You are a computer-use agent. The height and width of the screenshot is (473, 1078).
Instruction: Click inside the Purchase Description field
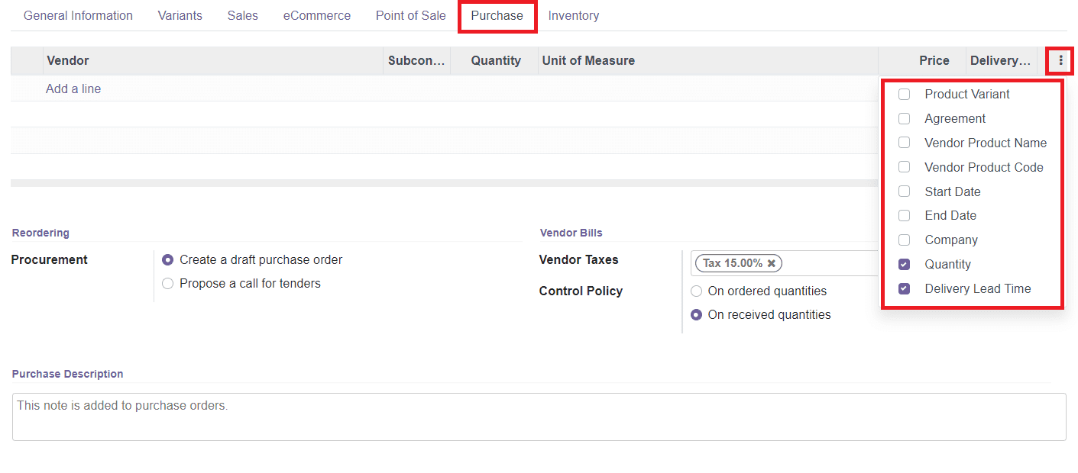[x=535, y=416]
